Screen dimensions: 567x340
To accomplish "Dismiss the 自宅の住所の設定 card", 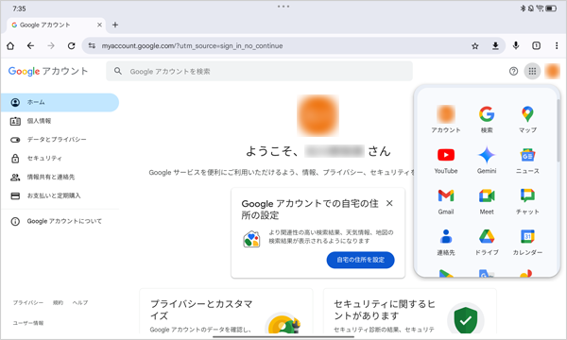I will coord(389,203).
